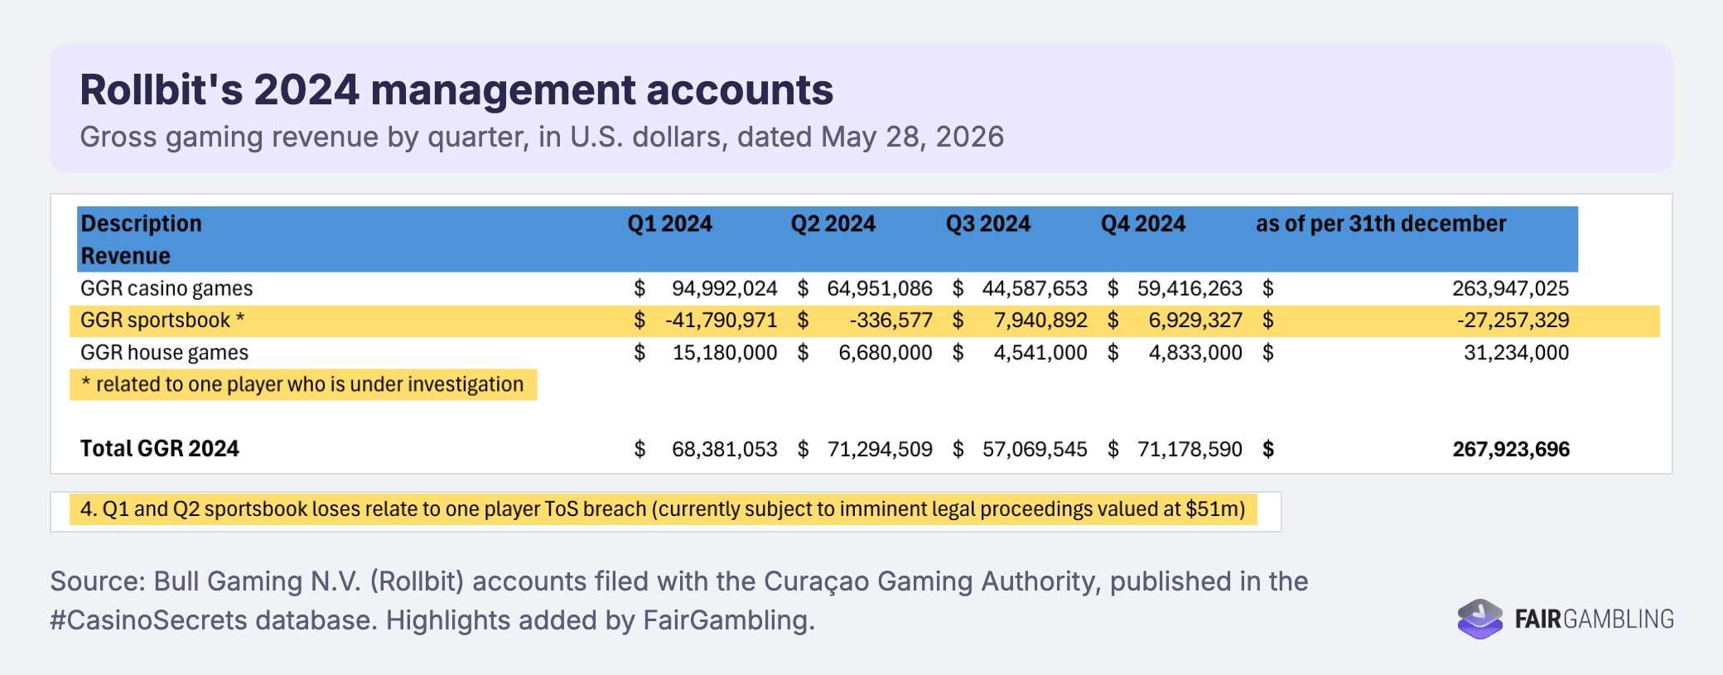Click the sportsbook value 6,929,327
This screenshot has width=1723, height=675.
point(1195,320)
